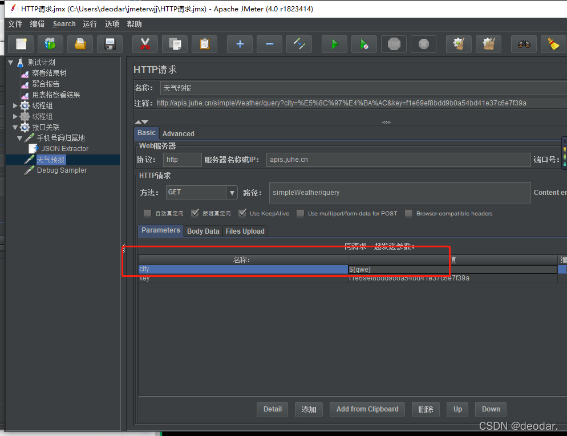Start test with no pauses icon
The height and width of the screenshot is (436, 567).
pos(364,44)
